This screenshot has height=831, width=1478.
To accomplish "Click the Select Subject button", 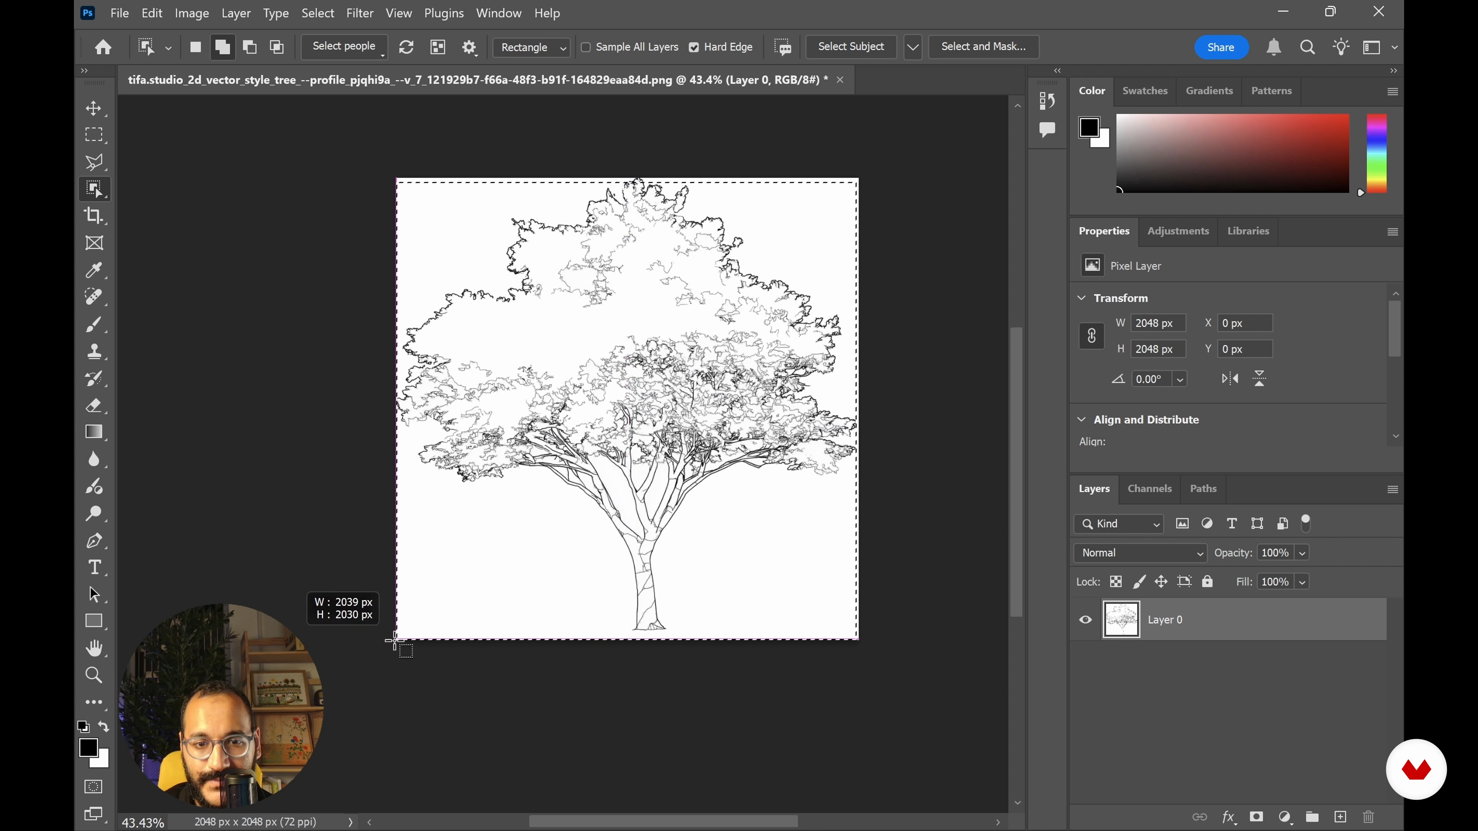I will pos(851,47).
